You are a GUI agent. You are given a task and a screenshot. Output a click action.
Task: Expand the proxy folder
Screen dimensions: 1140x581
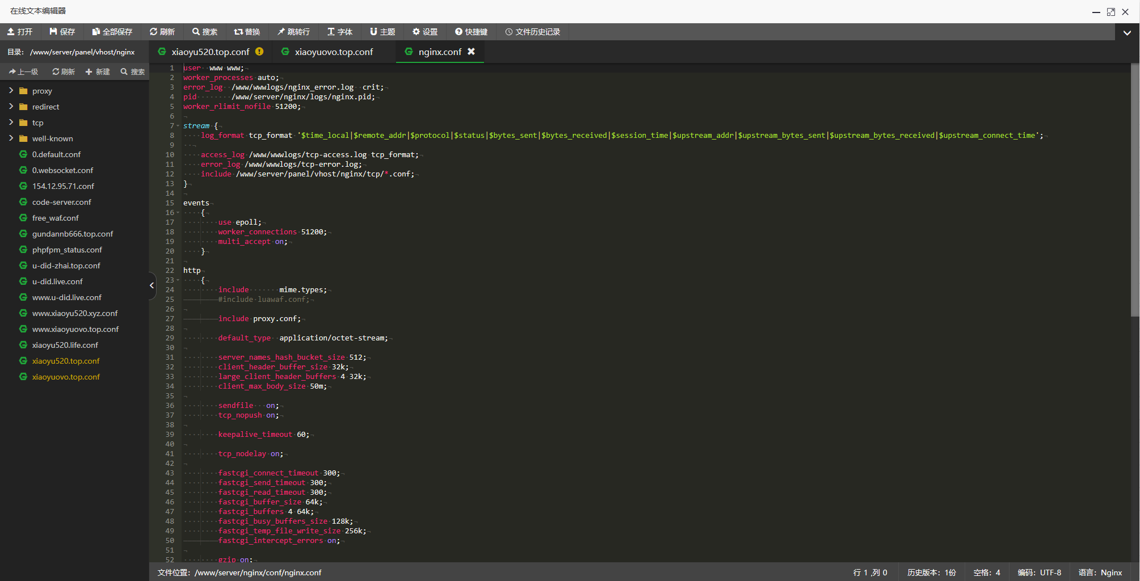coord(11,91)
